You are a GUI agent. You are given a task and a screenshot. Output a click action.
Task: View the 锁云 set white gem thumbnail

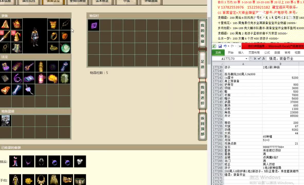(x=80, y=161)
